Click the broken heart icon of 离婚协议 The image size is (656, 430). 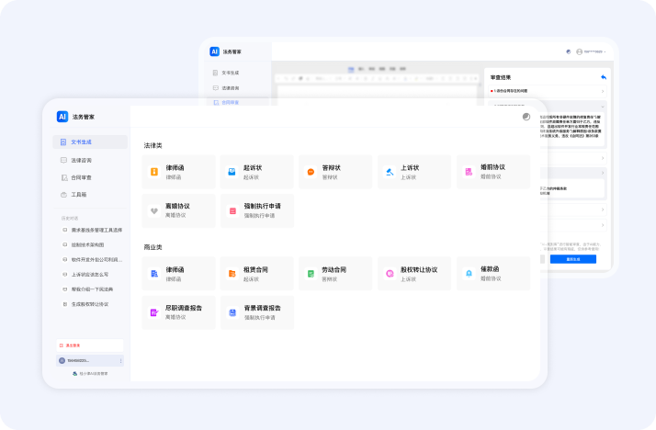pos(154,210)
